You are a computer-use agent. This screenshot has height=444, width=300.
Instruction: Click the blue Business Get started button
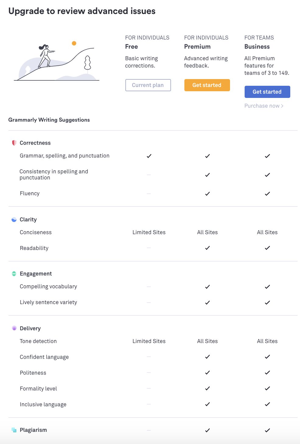coord(267,92)
